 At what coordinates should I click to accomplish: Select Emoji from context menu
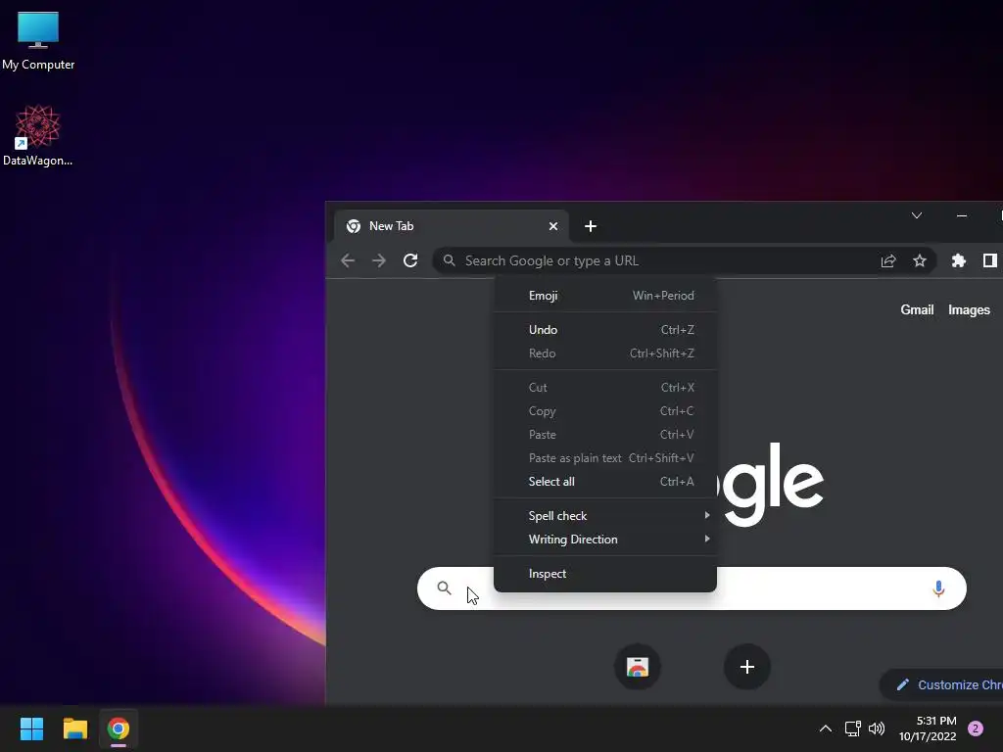coord(605,296)
